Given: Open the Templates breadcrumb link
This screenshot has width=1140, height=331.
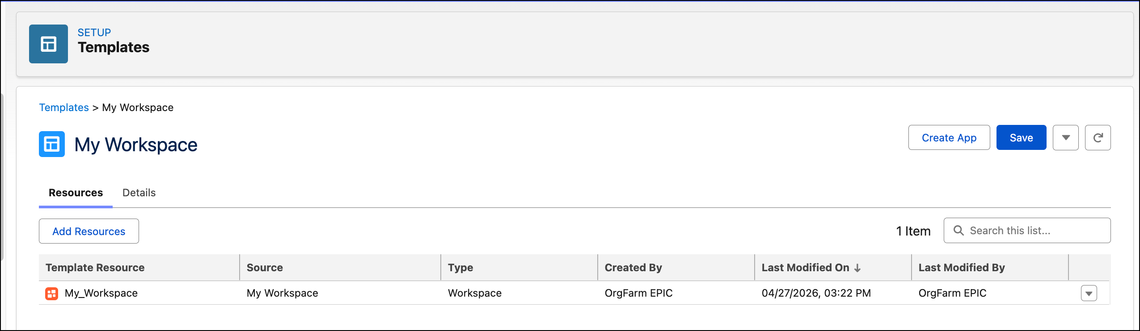Looking at the screenshot, I should coord(64,108).
